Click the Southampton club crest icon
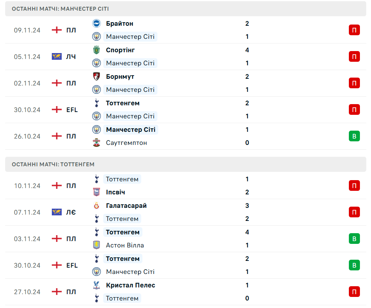The image size is (371, 308). pos(96,143)
